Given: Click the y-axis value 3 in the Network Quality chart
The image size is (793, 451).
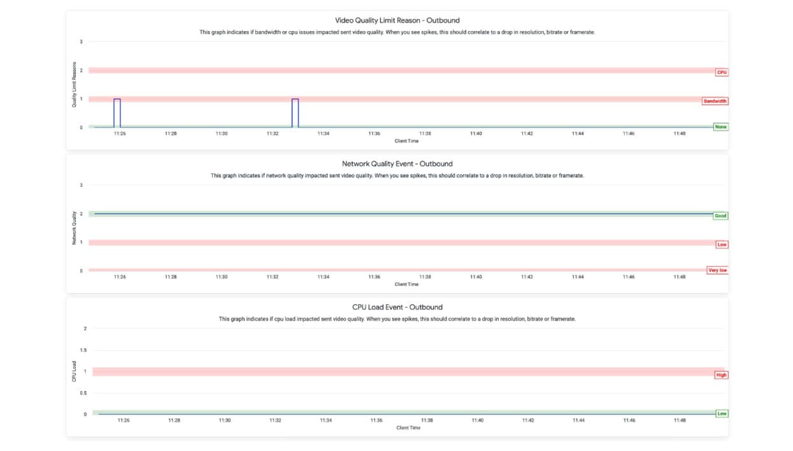Looking at the screenshot, I should (x=81, y=185).
